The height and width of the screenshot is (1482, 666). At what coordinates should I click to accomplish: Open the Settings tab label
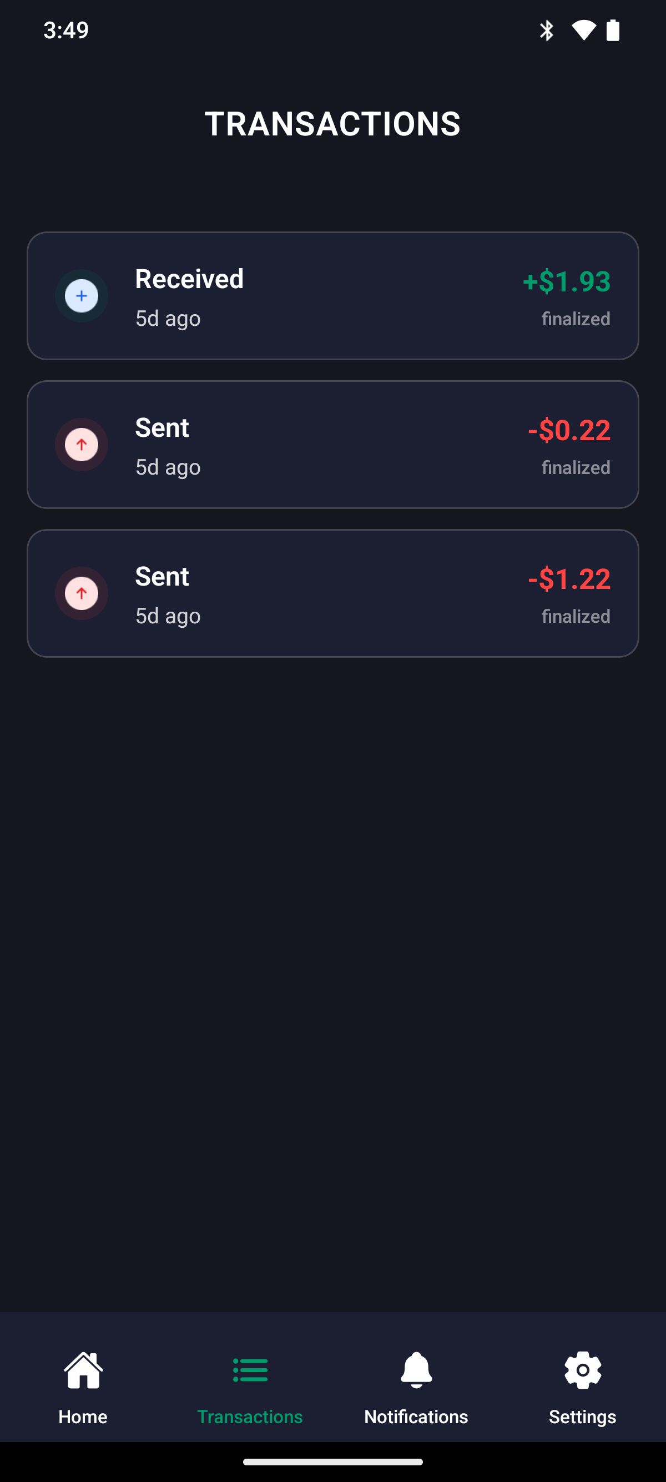point(583,1417)
